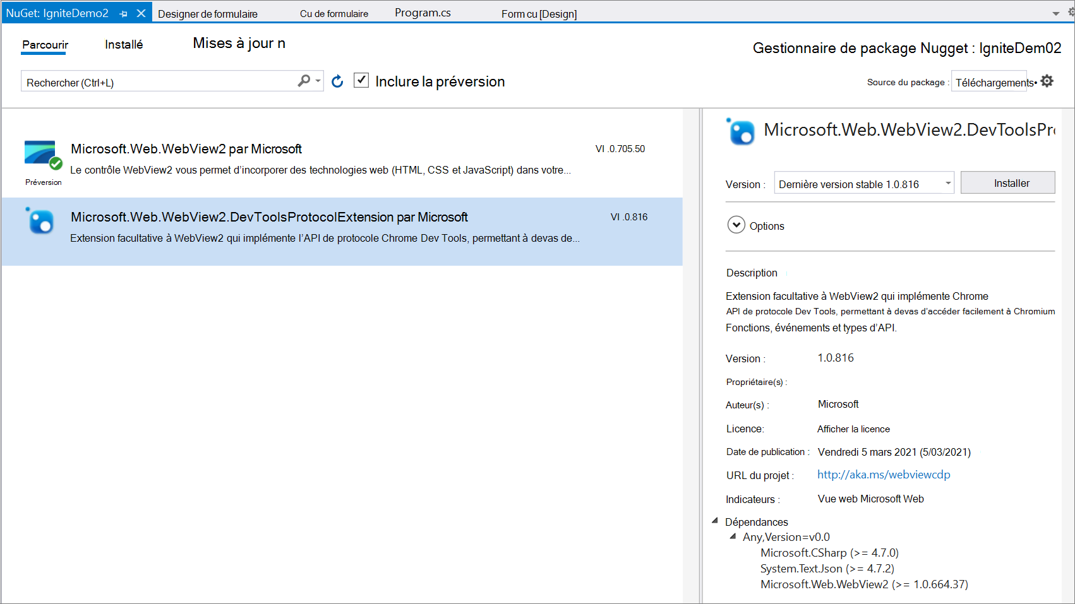Switch to the Installé tab
1075x604 pixels.
124,44
